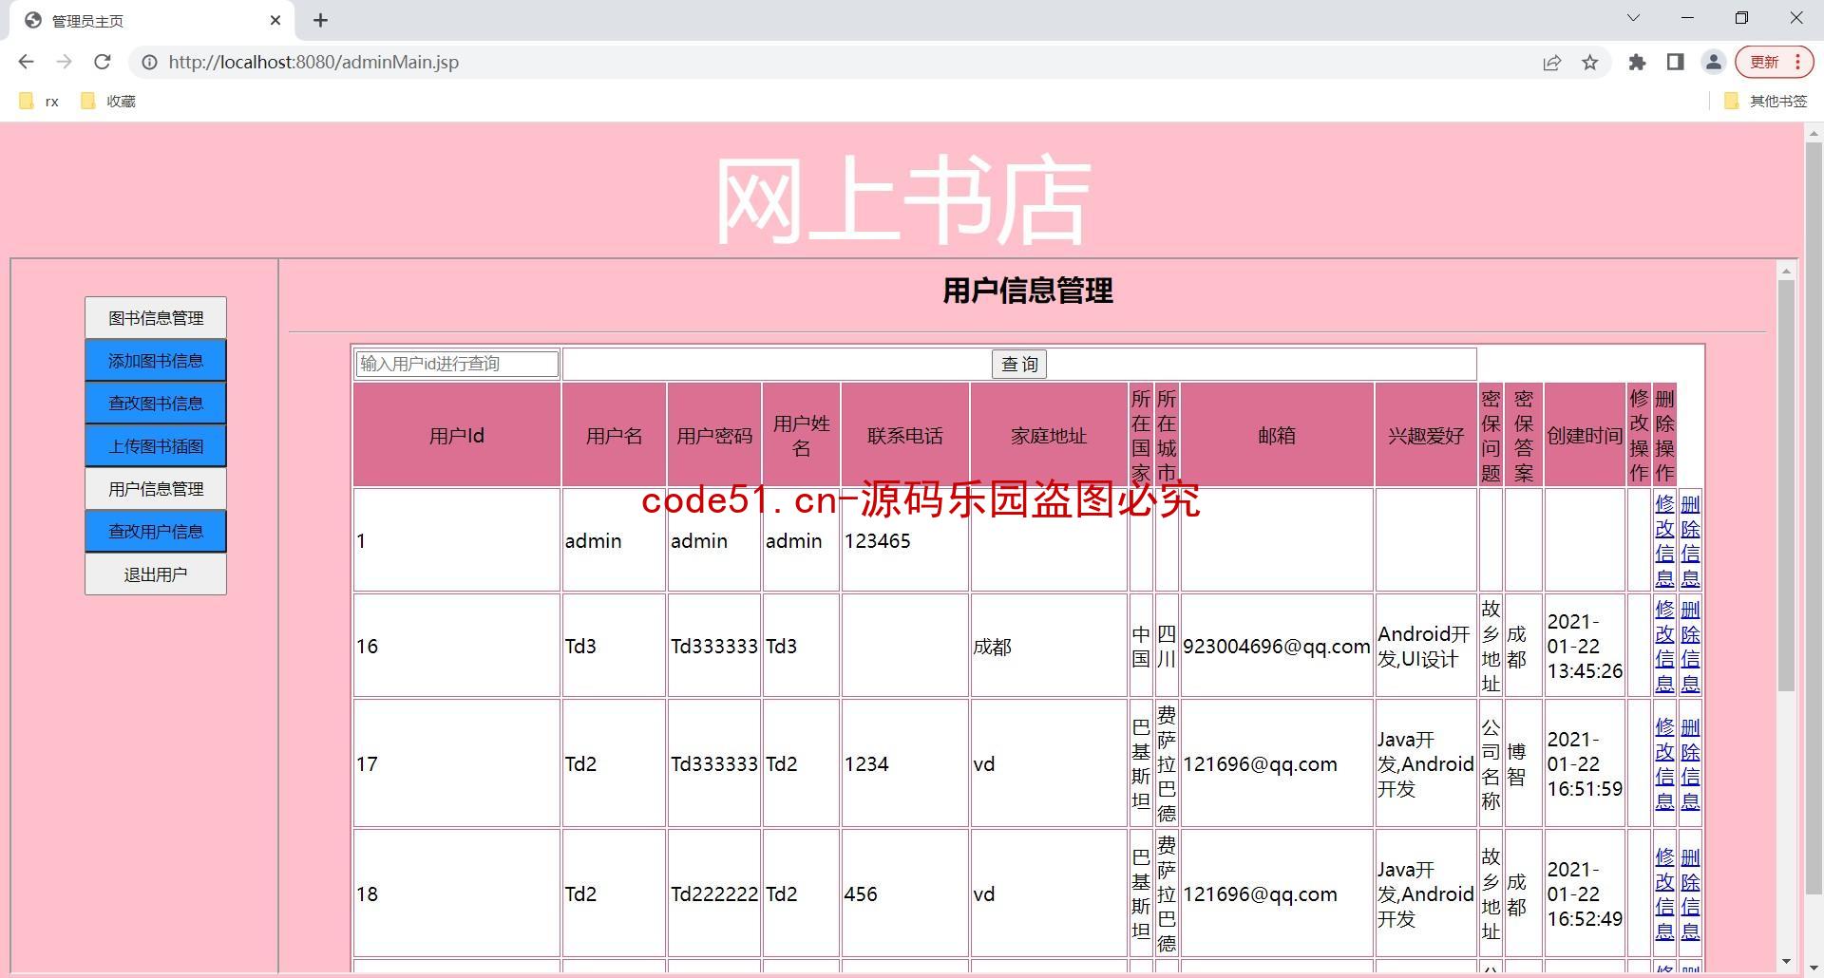1824x978 pixels.
Task: Click 删除信息 link for user 16
Action: coord(1690,646)
